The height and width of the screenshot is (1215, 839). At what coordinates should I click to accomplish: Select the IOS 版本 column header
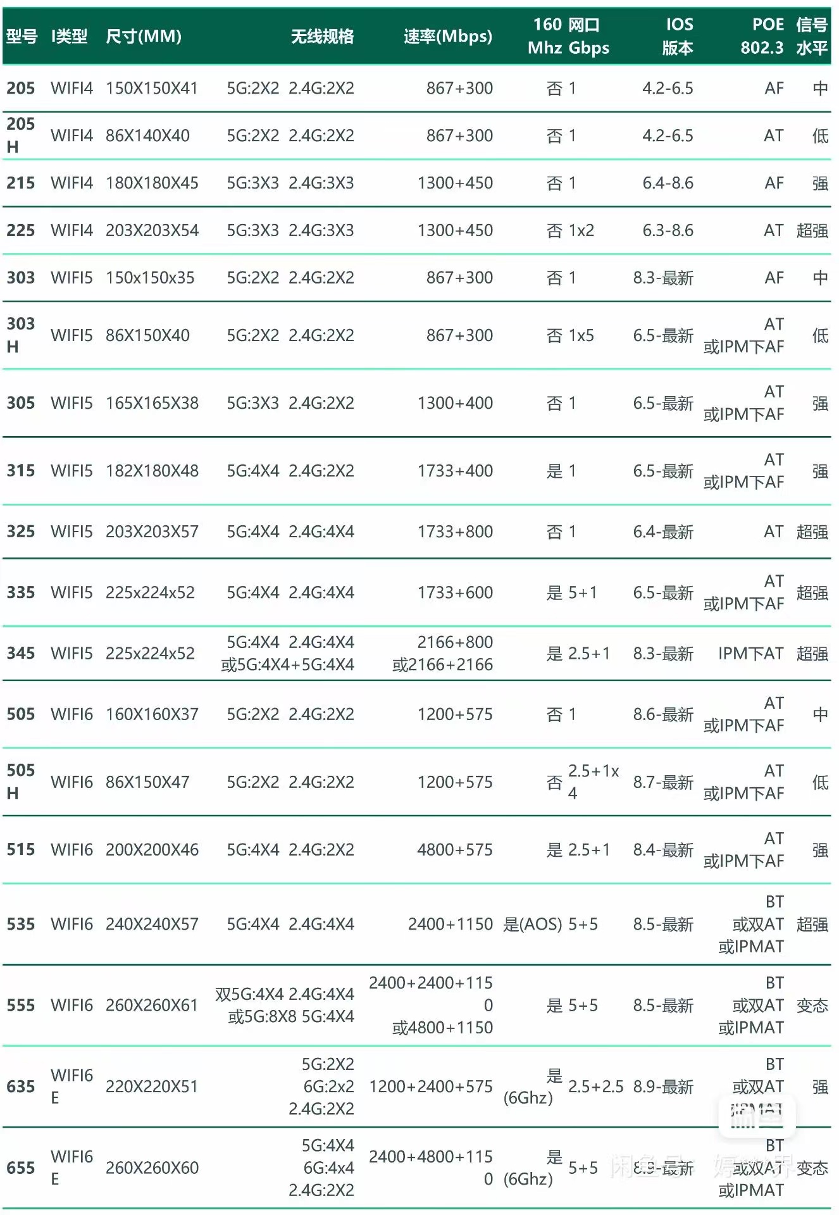(678, 36)
